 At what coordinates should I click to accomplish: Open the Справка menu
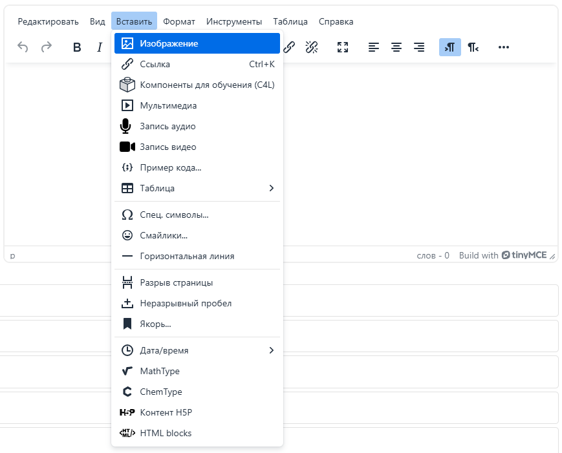pyautogui.click(x=336, y=21)
